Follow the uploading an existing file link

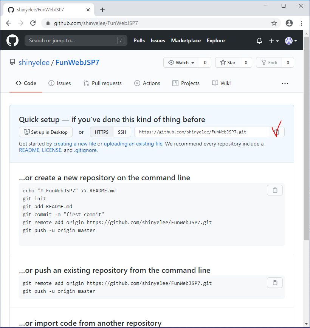(x=133, y=144)
